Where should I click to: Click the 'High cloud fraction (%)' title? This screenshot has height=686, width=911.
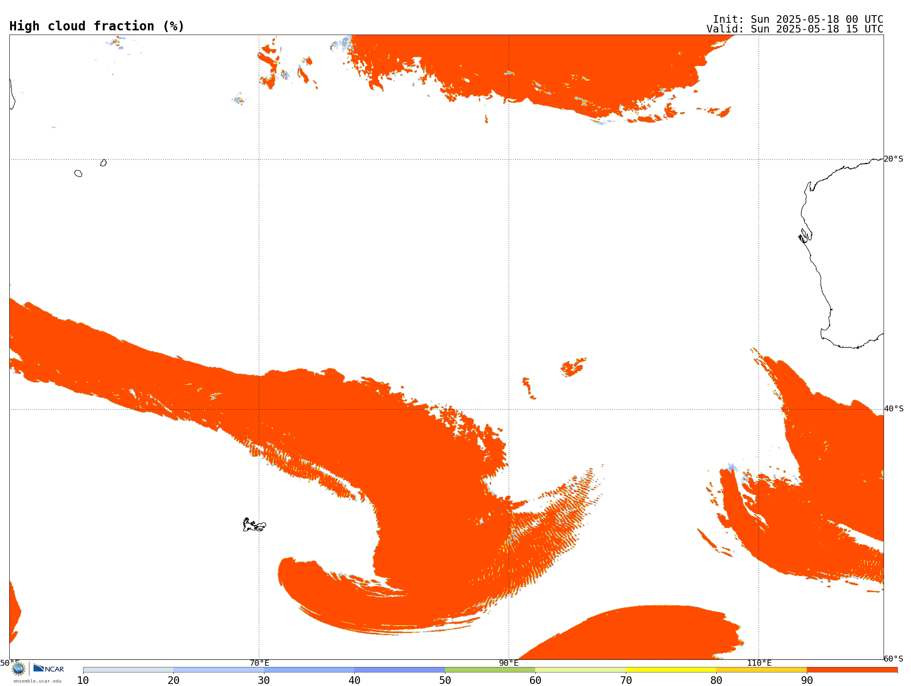(x=97, y=26)
